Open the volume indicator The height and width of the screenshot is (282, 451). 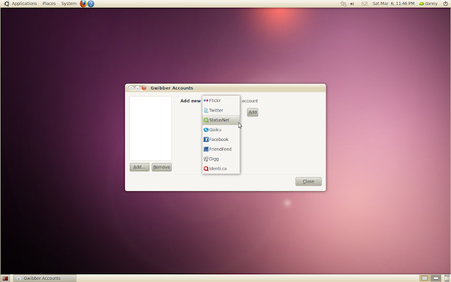pyautogui.click(x=352, y=4)
